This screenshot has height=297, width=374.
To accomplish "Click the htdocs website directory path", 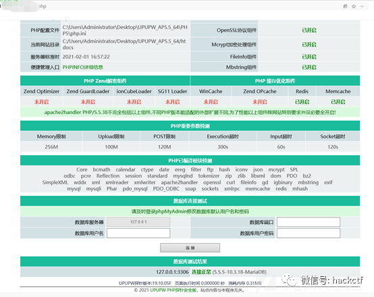I will click(x=124, y=45).
